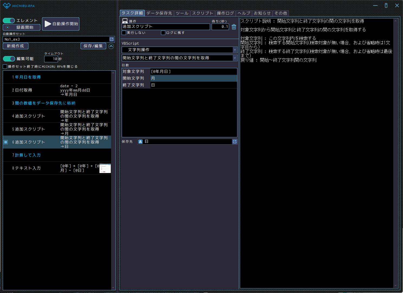Screen dimensions: 403x293
Task: Open the 操作ログ tab
Action: [225, 13]
